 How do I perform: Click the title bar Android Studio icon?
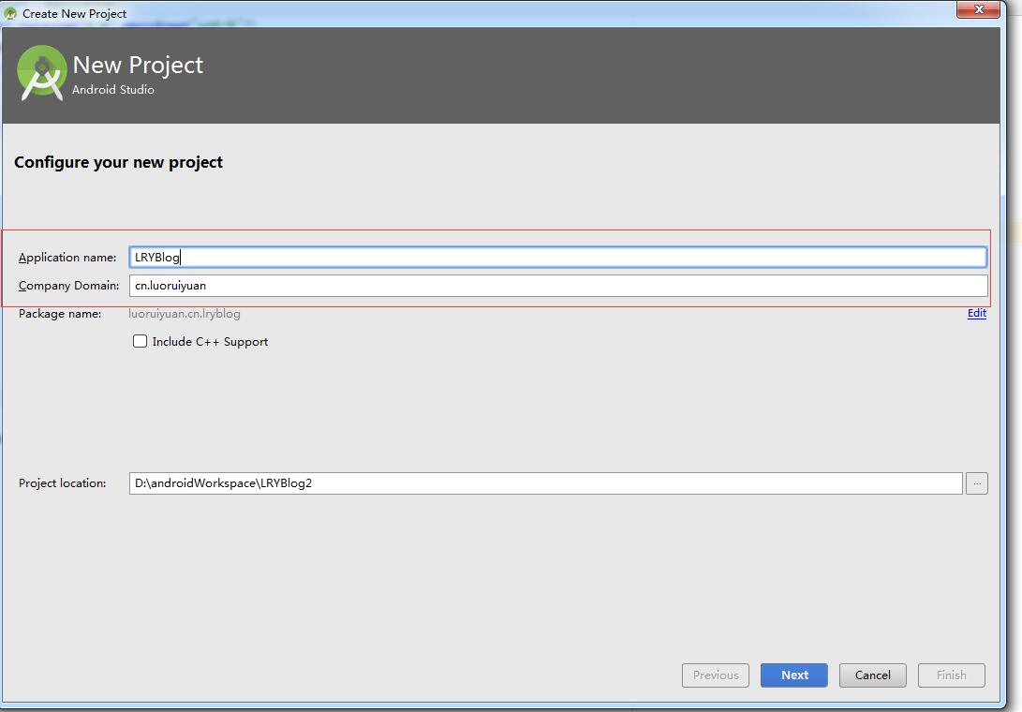pos(9,13)
